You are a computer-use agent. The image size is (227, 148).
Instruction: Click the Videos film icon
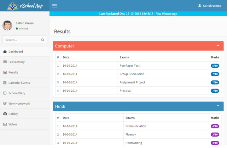click(5, 124)
